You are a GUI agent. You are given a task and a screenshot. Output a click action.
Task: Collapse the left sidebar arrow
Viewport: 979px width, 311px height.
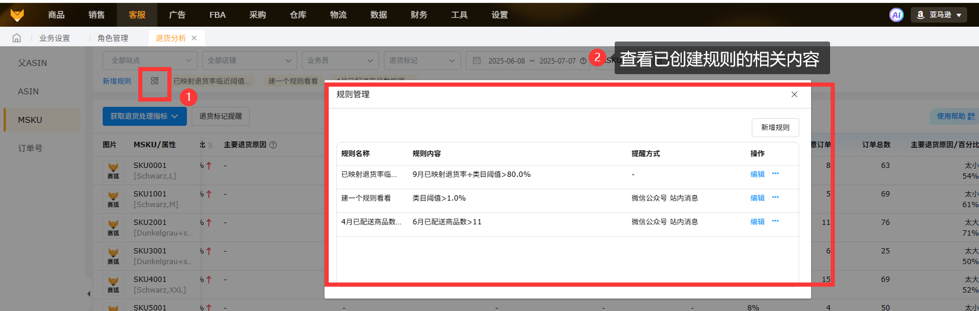click(89, 294)
